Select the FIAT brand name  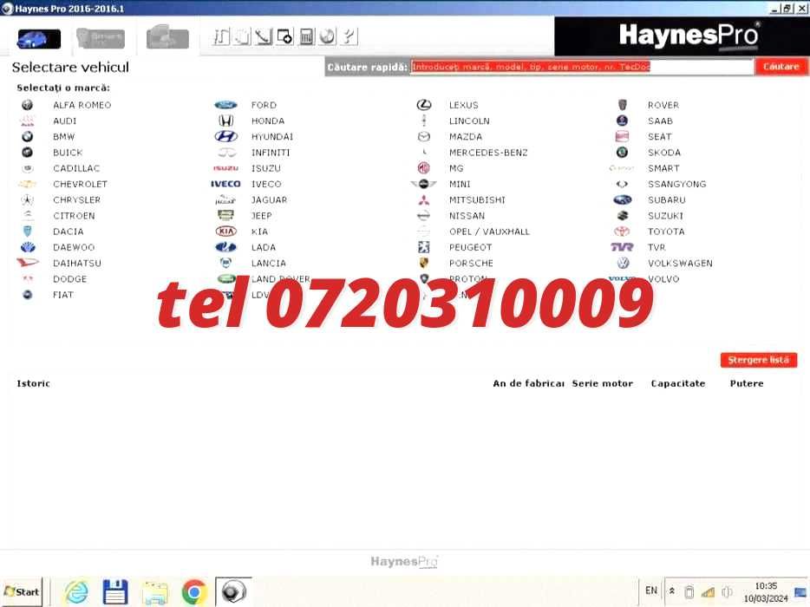pos(63,295)
